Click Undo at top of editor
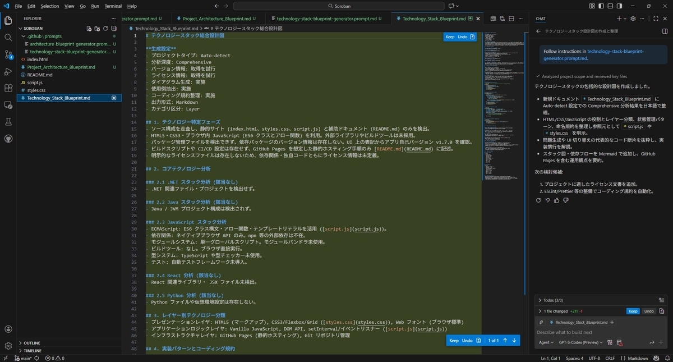Viewport: 673px width, 362px height. (x=462, y=37)
